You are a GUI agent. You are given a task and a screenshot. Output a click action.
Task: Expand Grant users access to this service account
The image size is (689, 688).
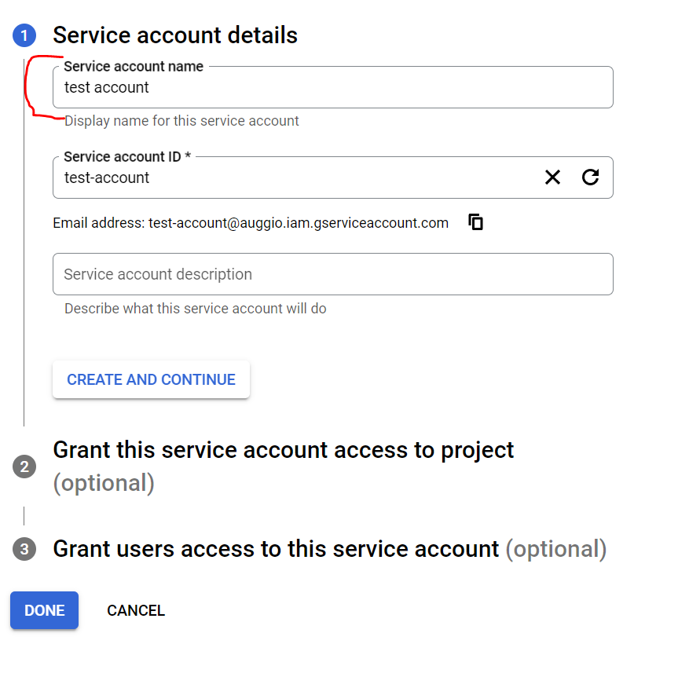276,549
